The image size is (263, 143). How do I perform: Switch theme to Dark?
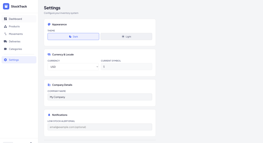pos(73,37)
